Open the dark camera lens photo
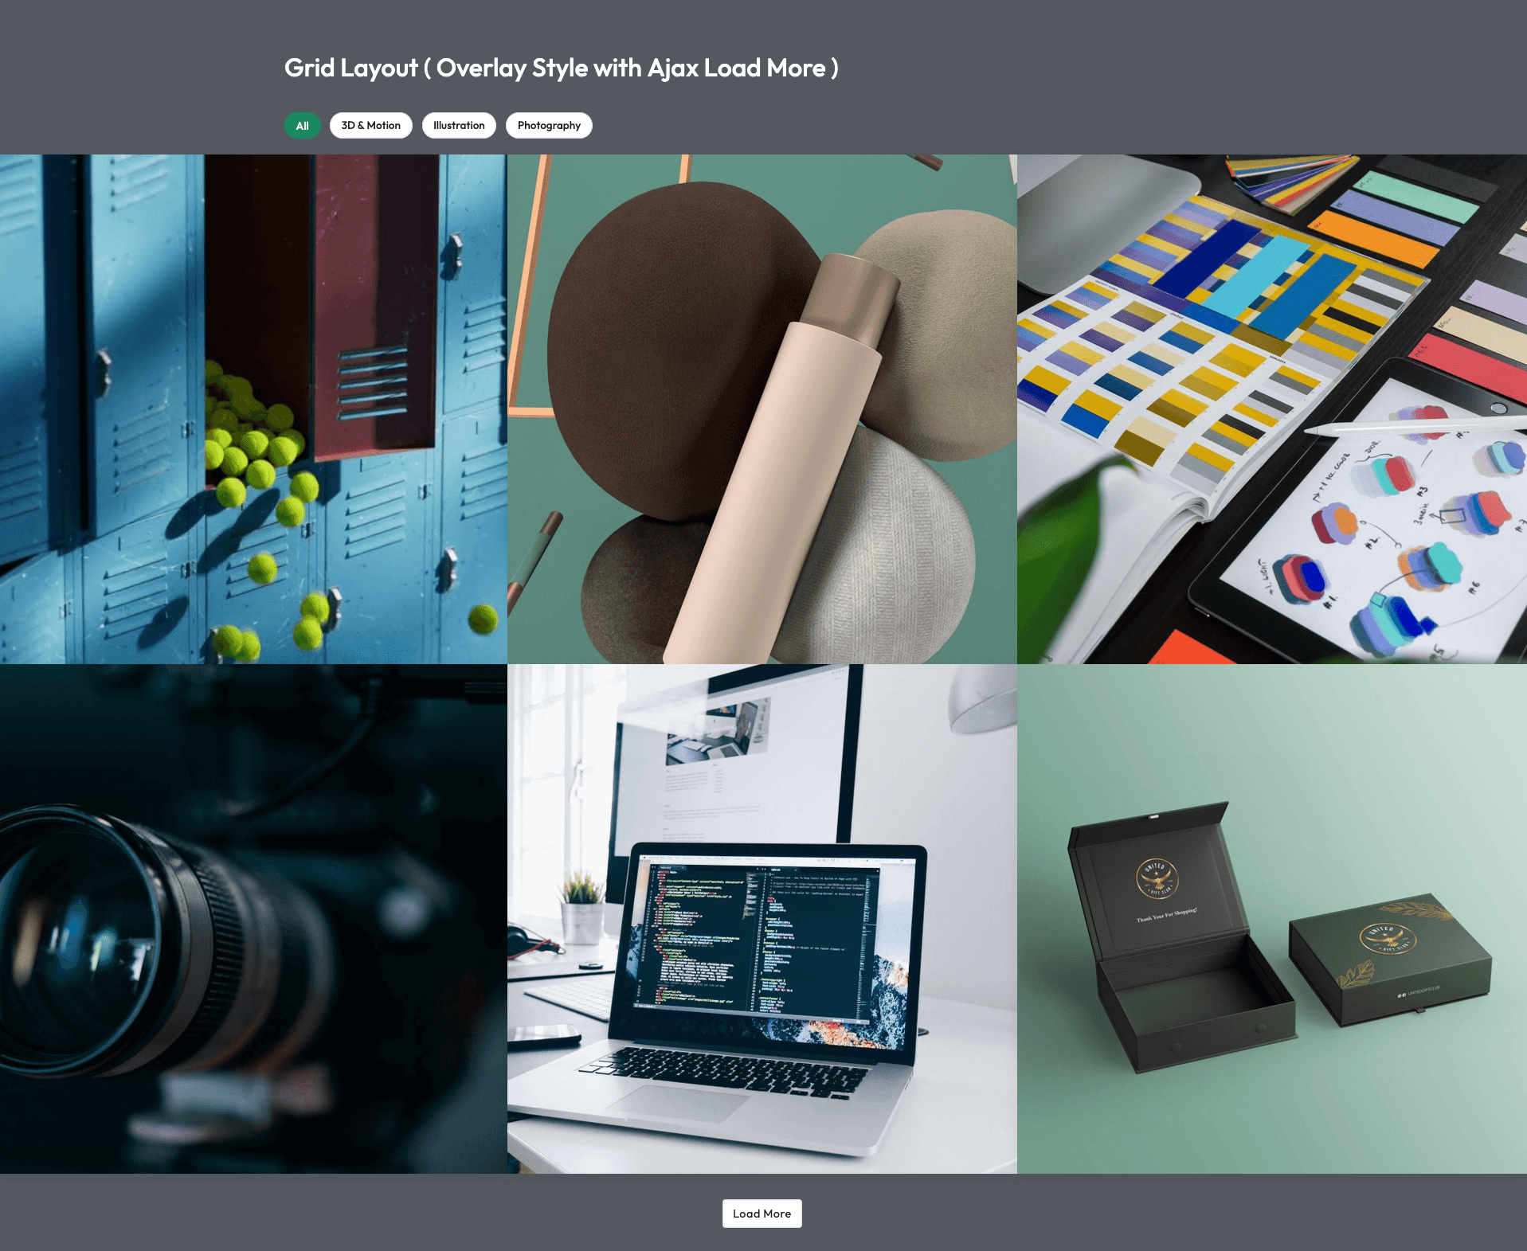The width and height of the screenshot is (1527, 1251). pos(253,919)
